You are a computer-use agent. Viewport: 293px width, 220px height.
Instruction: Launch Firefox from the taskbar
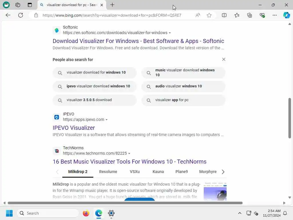pyautogui.click(x=86, y=213)
